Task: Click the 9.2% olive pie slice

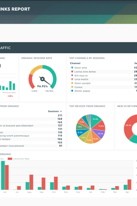Action: coord(84,137)
